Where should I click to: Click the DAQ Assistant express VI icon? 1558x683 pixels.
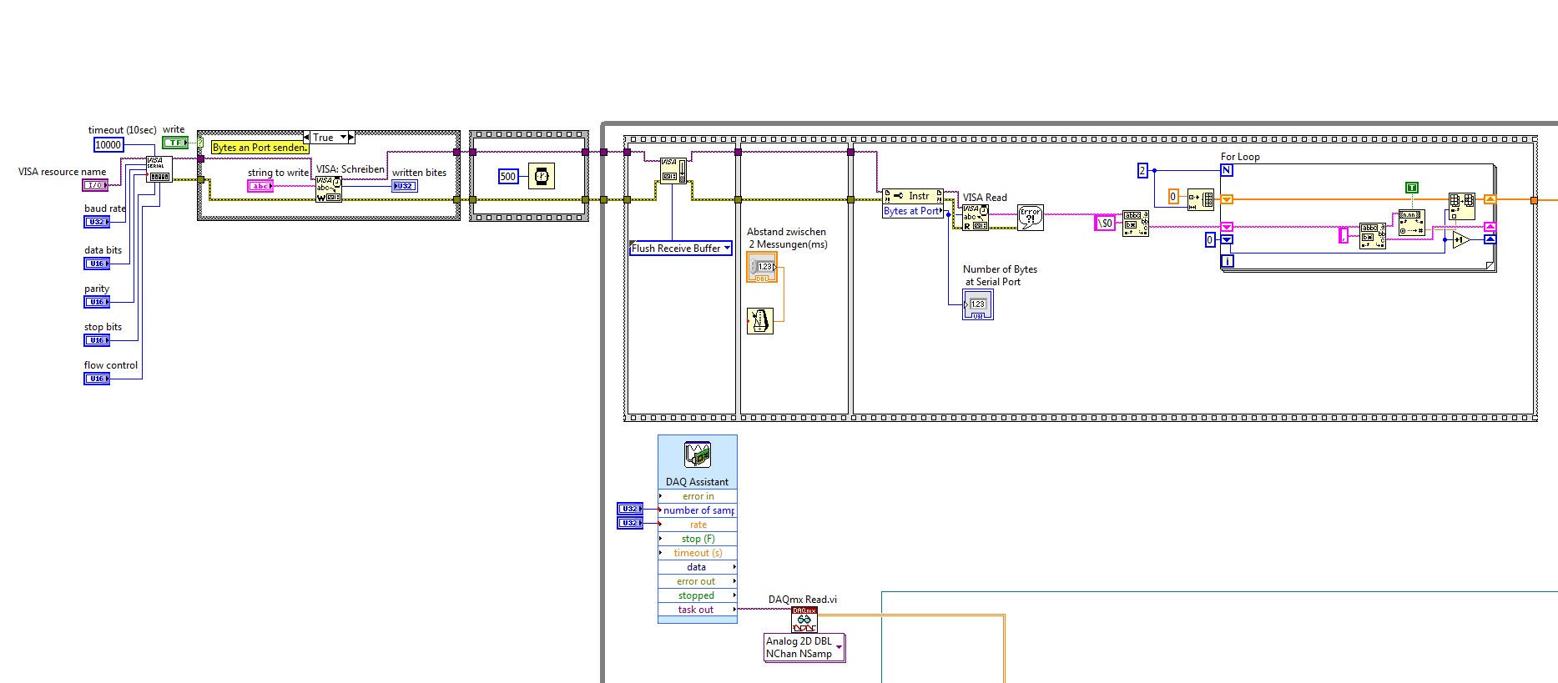coord(698,454)
